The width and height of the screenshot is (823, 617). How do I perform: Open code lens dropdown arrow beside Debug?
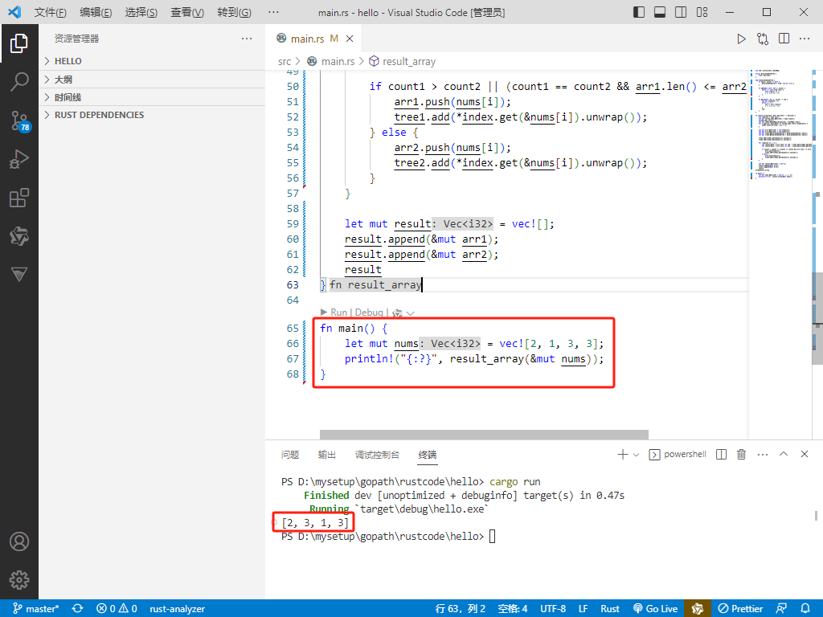point(411,313)
